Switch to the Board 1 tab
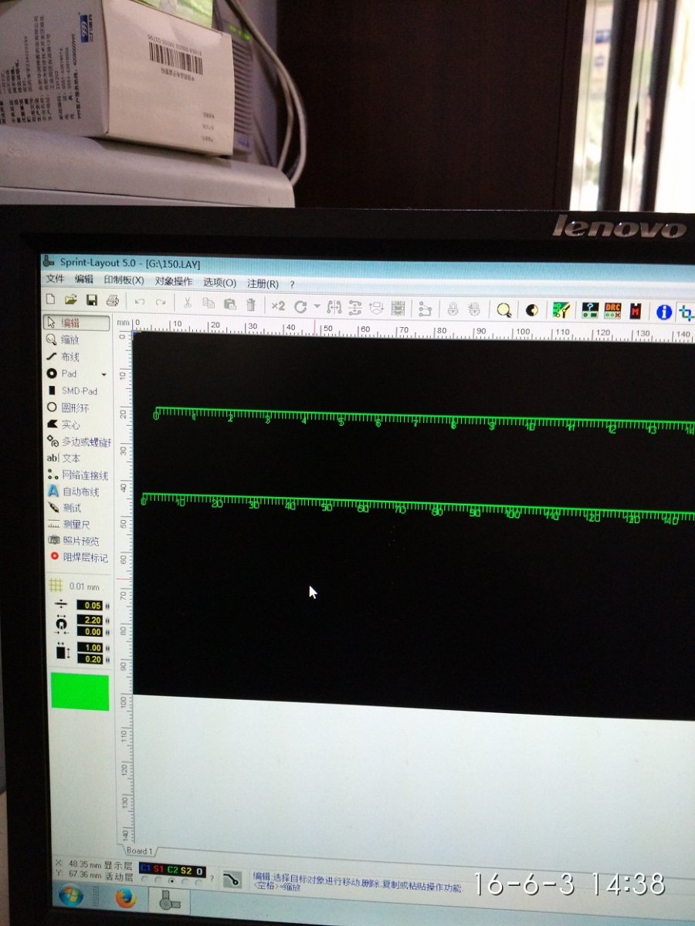The height and width of the screenshot is (926, 695). pos(139,851)
